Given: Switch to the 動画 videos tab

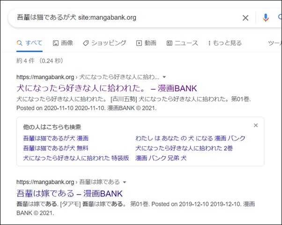Looking at the screenshot, I should (x=146, y=43).
